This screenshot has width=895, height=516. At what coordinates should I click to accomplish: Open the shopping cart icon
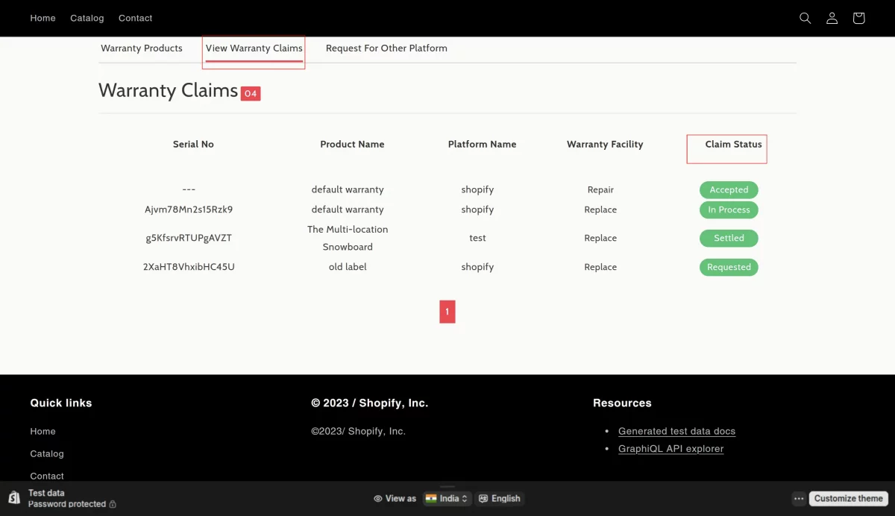tap(858, 18)
